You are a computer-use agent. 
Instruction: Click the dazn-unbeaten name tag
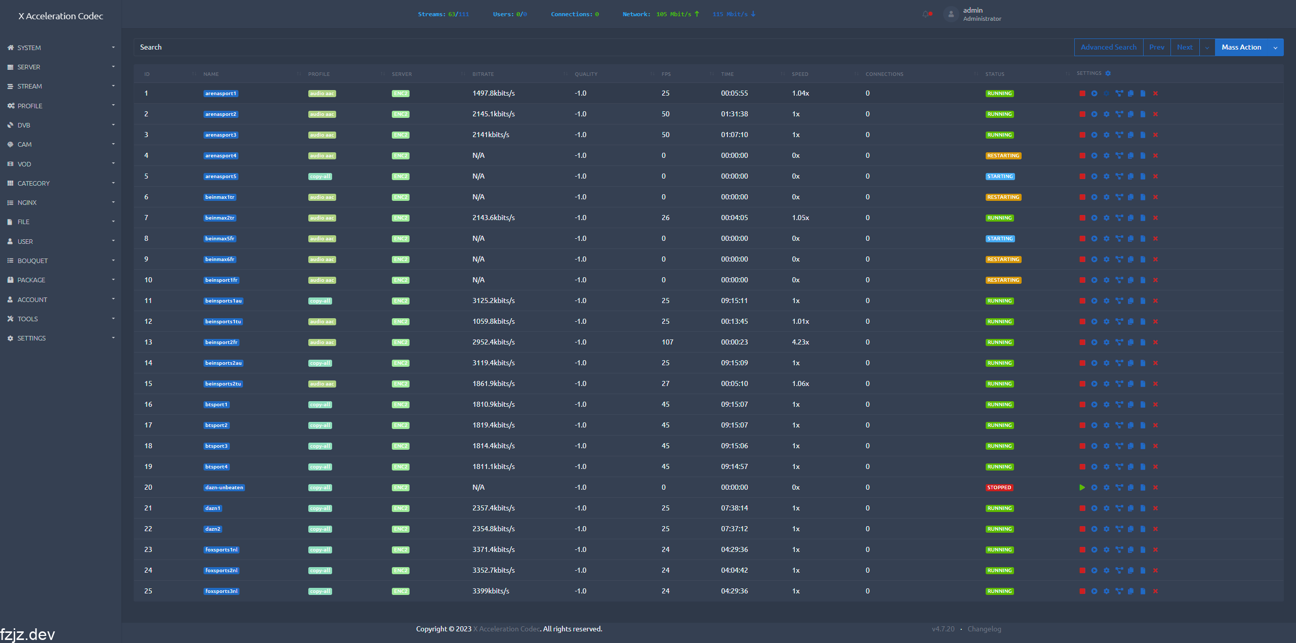(224, 488)
